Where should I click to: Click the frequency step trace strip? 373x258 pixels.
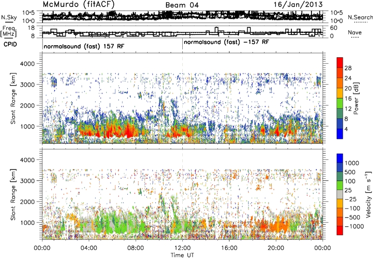182,32
